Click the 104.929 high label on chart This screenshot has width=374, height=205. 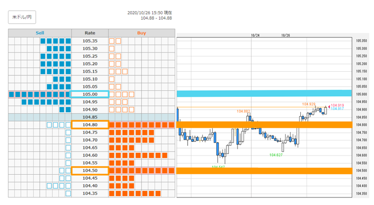[309, 104]
